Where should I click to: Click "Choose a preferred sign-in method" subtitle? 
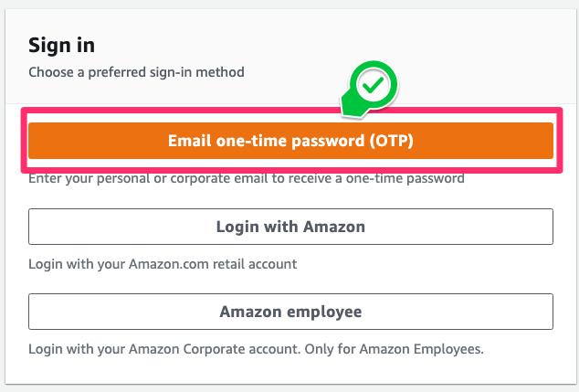tap(136, 71)
